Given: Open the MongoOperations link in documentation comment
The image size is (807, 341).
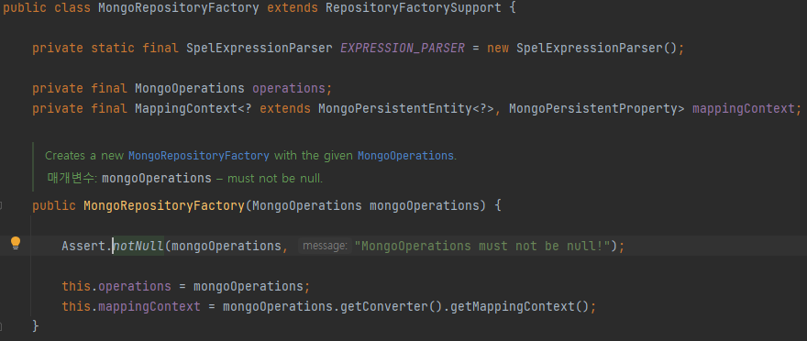Looking at the screenshot, I should (405, 155).
